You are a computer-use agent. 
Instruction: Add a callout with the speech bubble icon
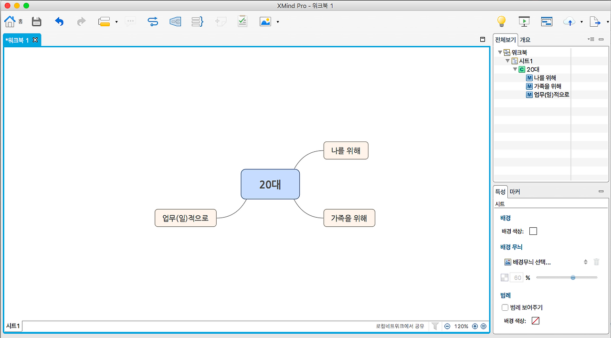(130, 21)
